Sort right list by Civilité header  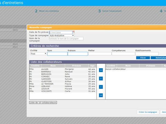pos(111,66)
